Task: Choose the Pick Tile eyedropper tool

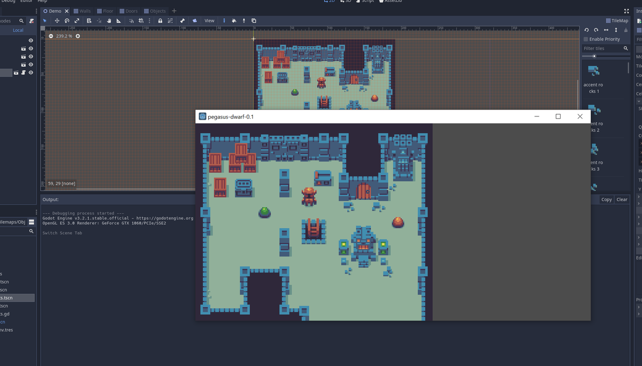Action: tap(244, 21)
